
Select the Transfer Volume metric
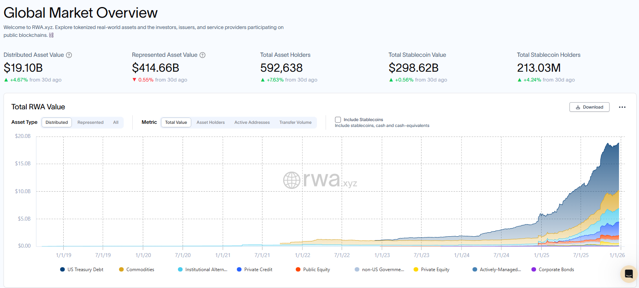[295, 122]
